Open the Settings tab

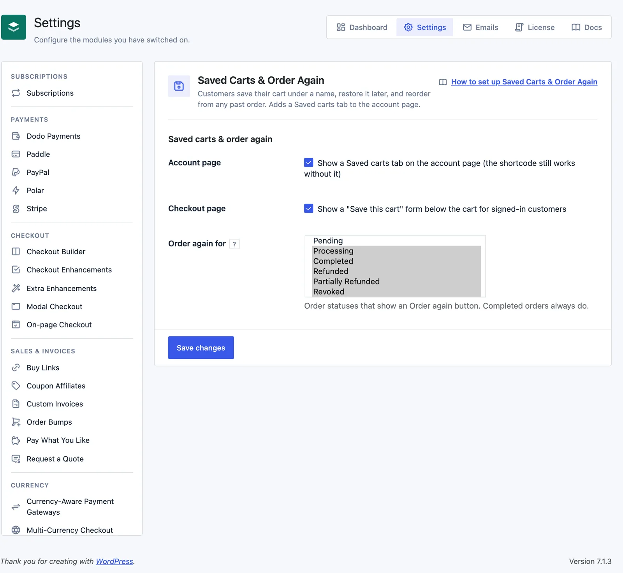coord(425,27)
